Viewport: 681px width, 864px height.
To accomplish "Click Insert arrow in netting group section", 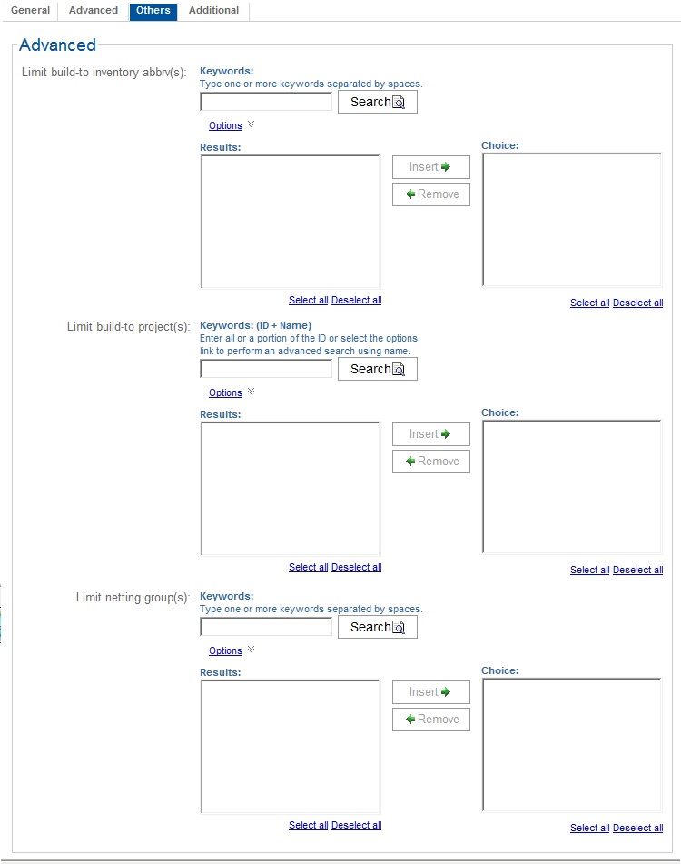I will pos(430,692).
